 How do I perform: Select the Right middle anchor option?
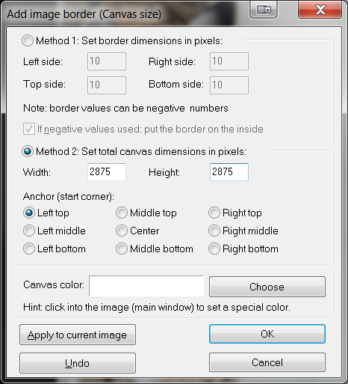coord(214,231)
